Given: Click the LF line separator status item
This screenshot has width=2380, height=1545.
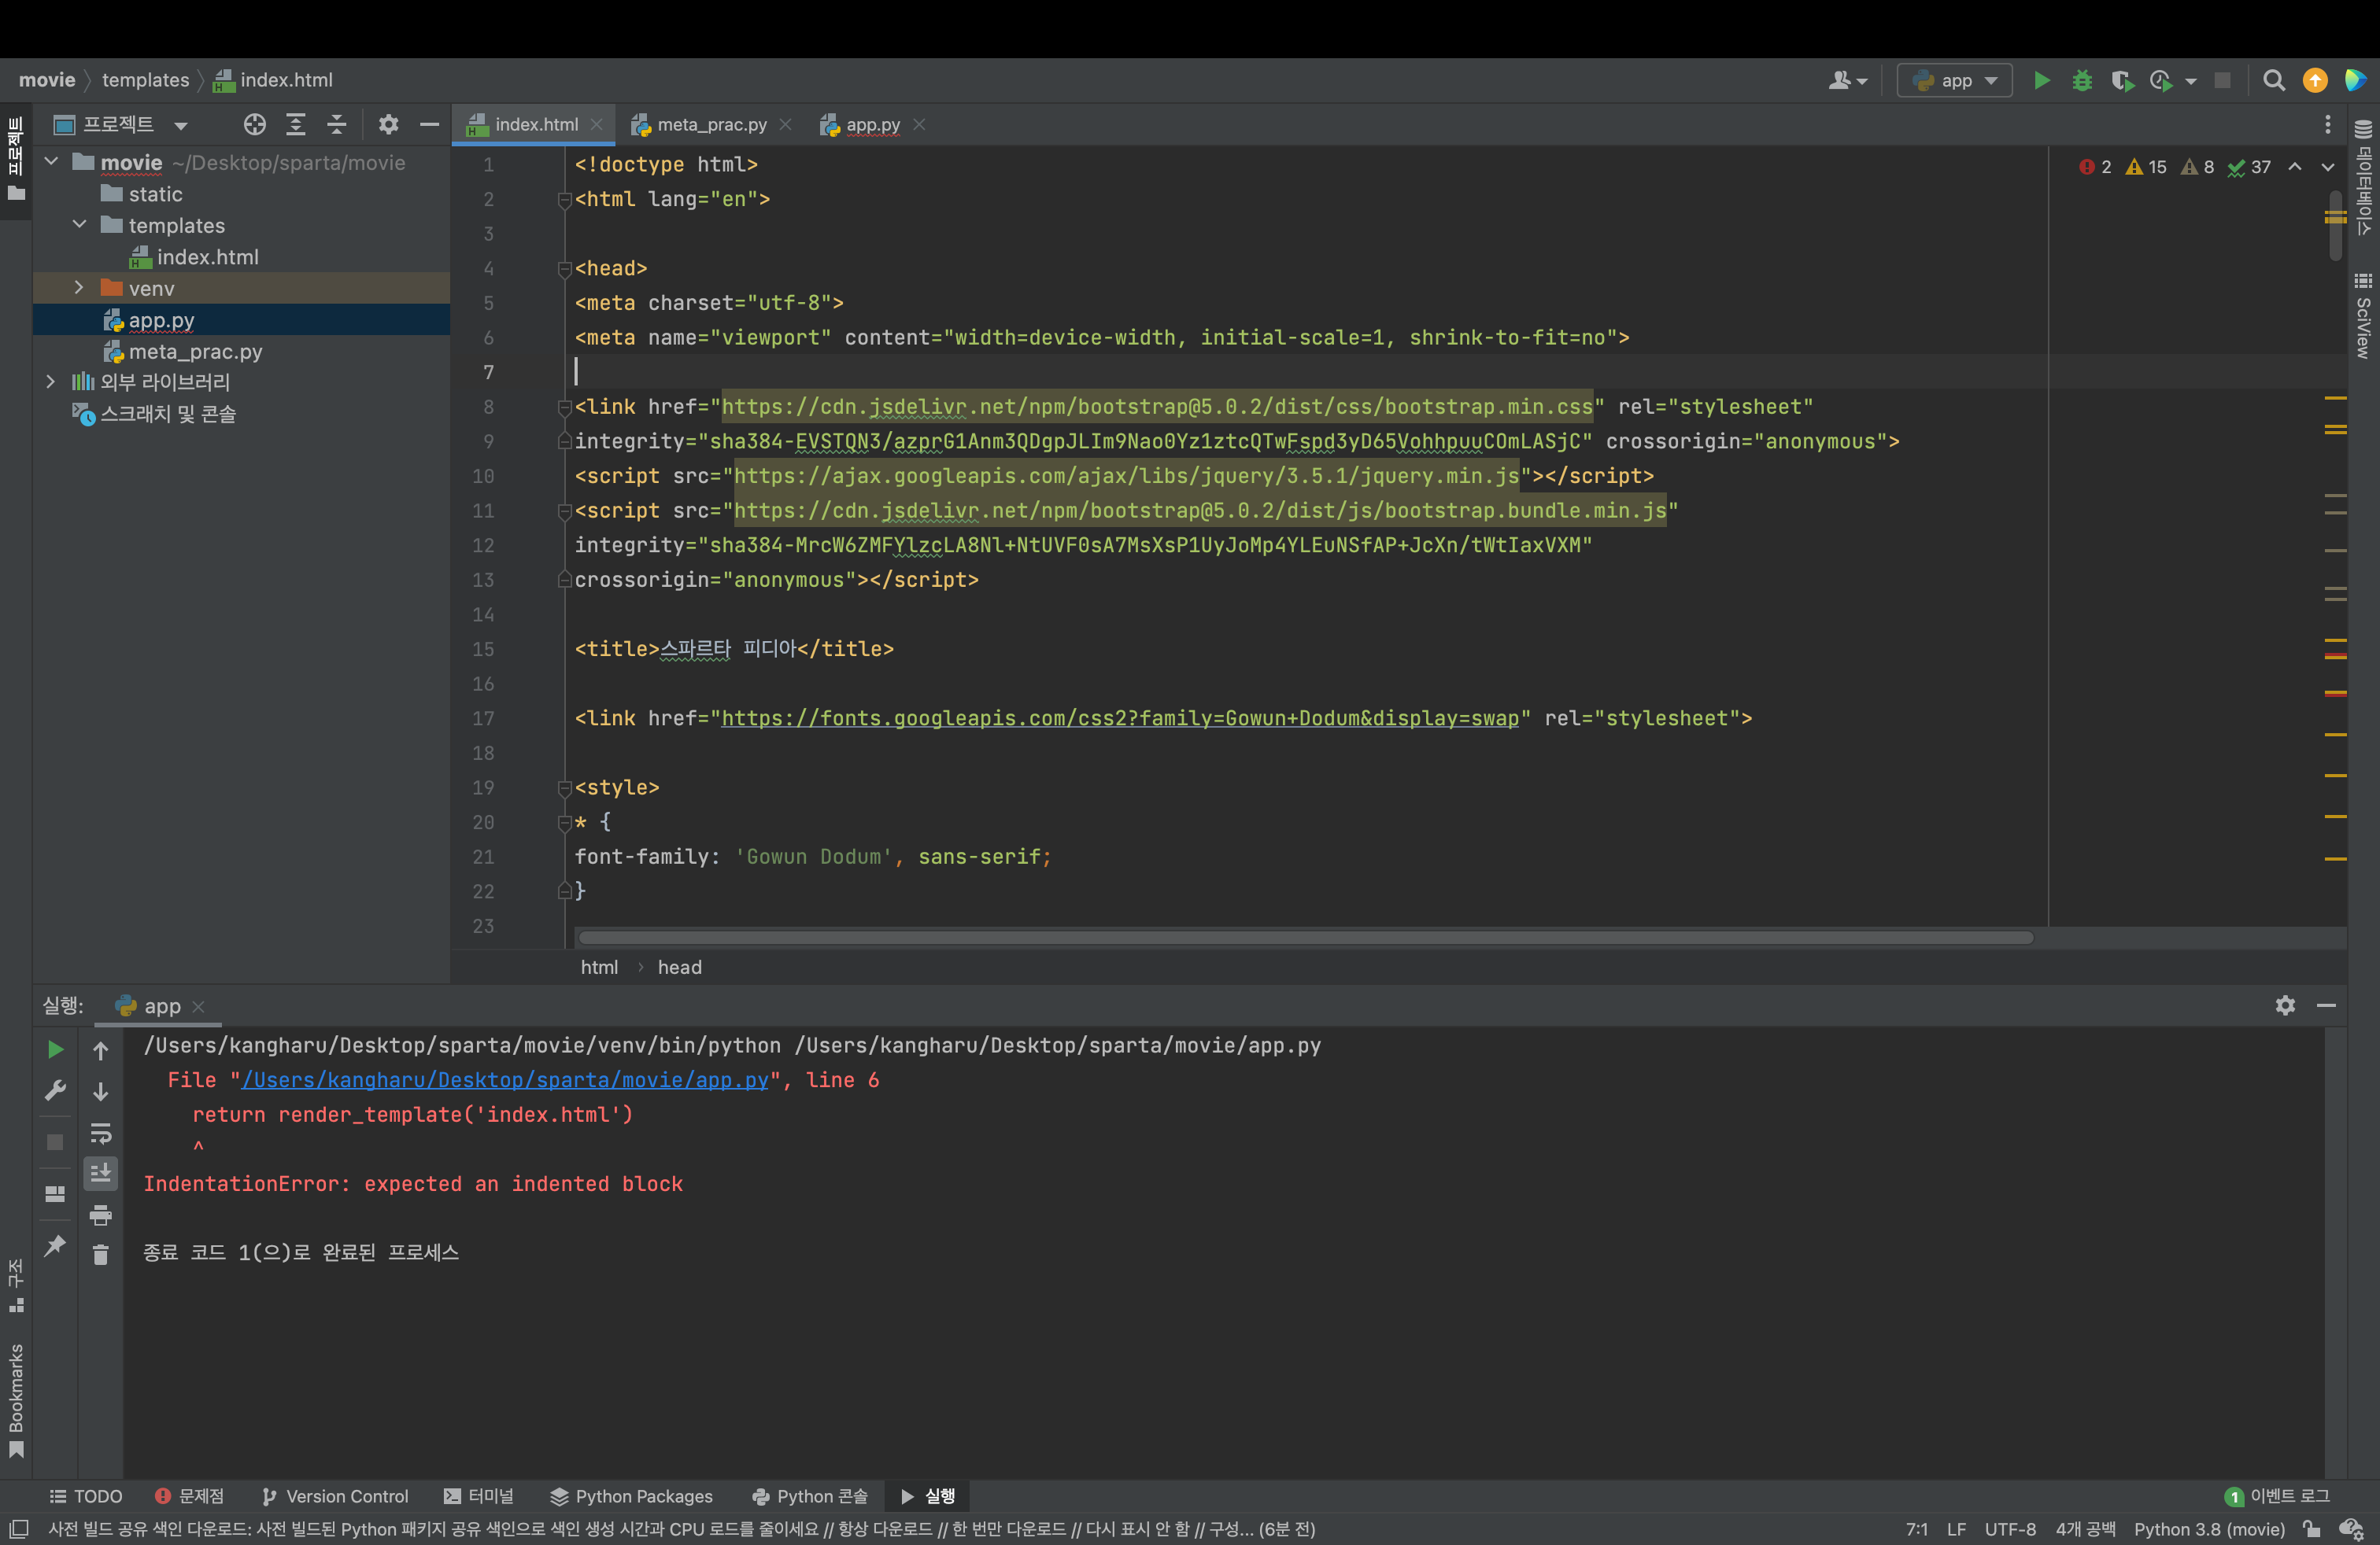Looking at the screenshot, I should pos(1956,1529).
